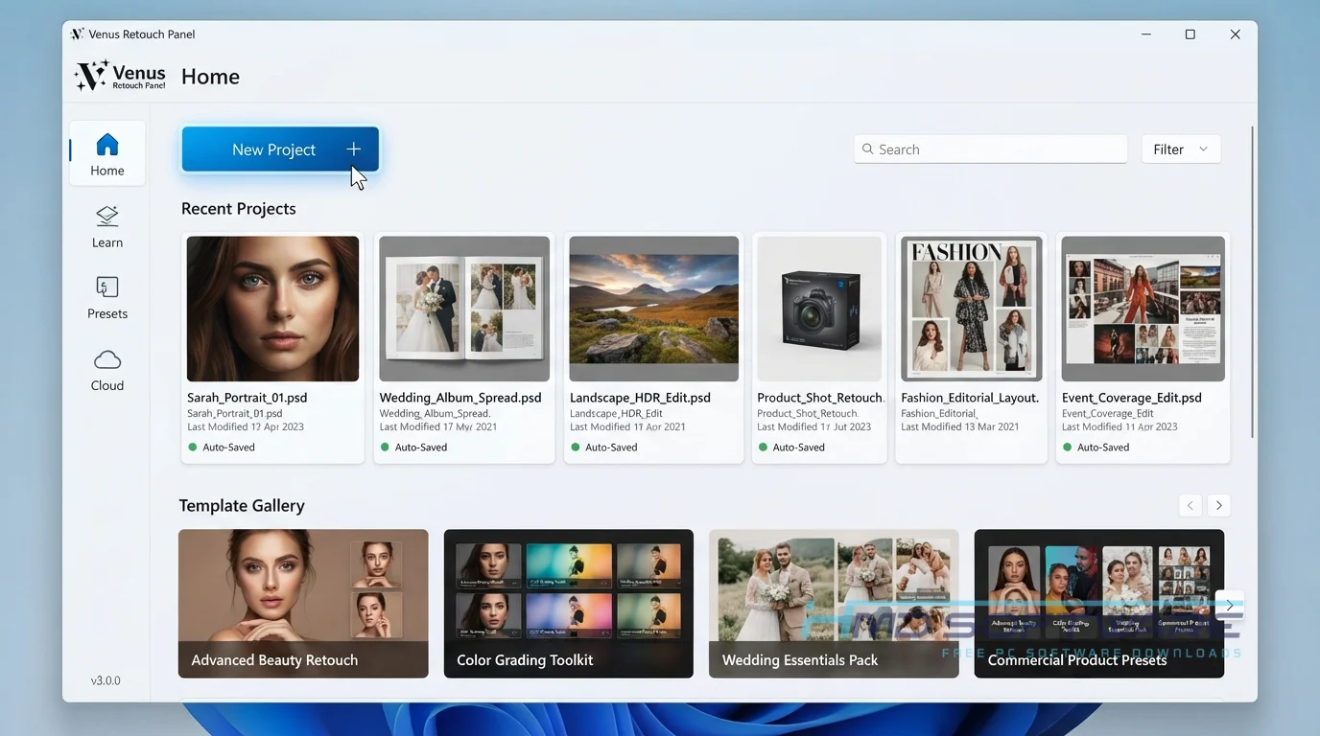Click the Venus Retouch Panel logo

point(120,76)
